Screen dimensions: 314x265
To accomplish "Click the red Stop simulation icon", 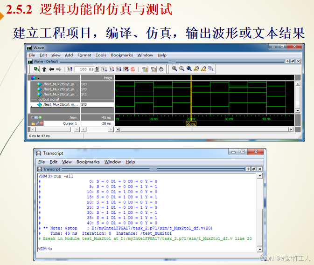I will point(133,69).
